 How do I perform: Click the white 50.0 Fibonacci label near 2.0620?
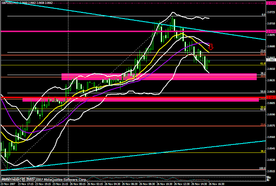(263, 91)
